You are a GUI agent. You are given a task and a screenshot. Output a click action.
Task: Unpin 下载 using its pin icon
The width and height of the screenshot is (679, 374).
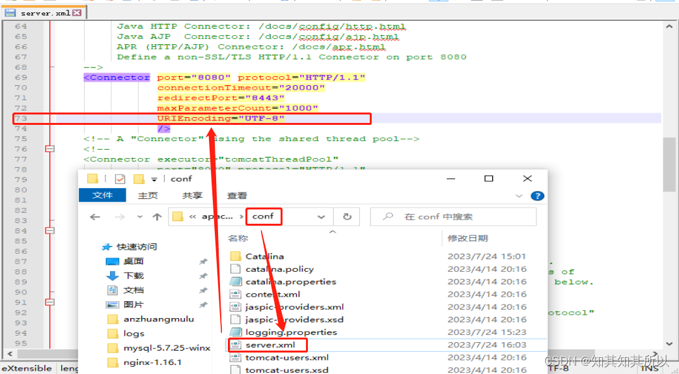(203, 276)
